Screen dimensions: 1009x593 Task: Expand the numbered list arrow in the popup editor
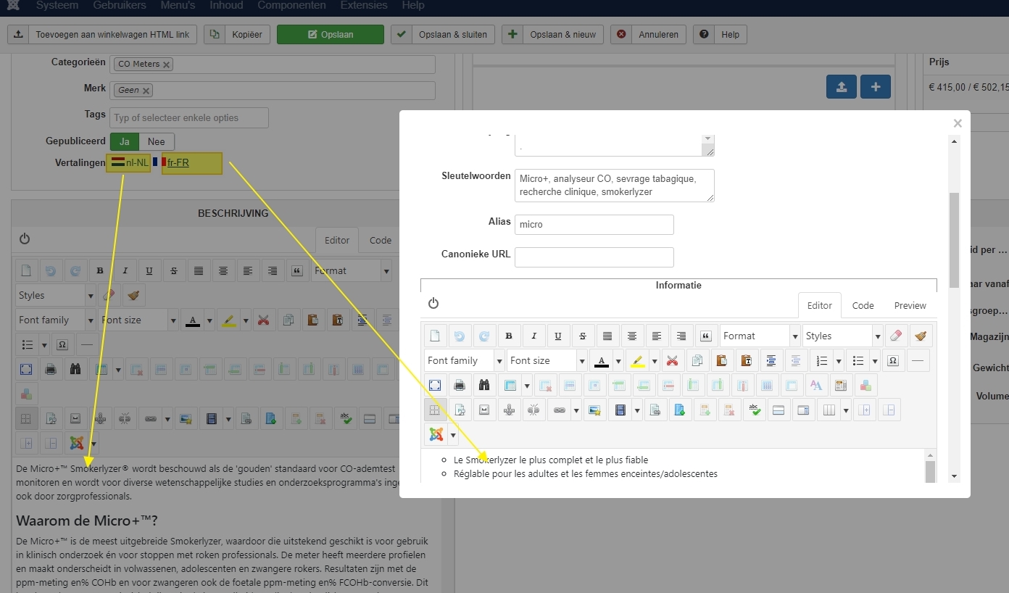[x=839, y=360]
